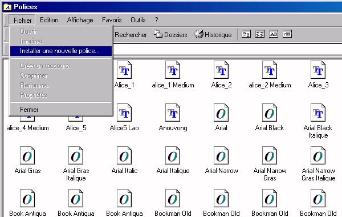
Task: Open the Outils menu
Action: click(138, 20)
